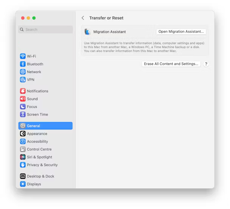This screenshot has width=230, height=209.
Task: Click the Migration Assistant icon
Action: click(88, 32)
